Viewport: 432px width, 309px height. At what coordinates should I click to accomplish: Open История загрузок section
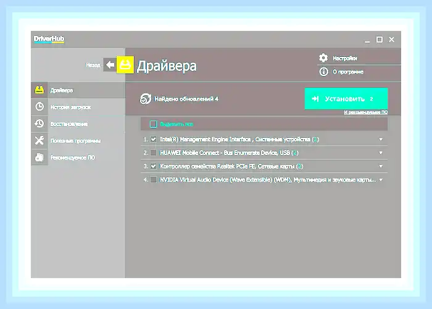coord(78,107)
